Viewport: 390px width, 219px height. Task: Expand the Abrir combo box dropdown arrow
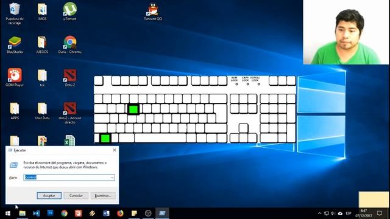pos(112,178)
